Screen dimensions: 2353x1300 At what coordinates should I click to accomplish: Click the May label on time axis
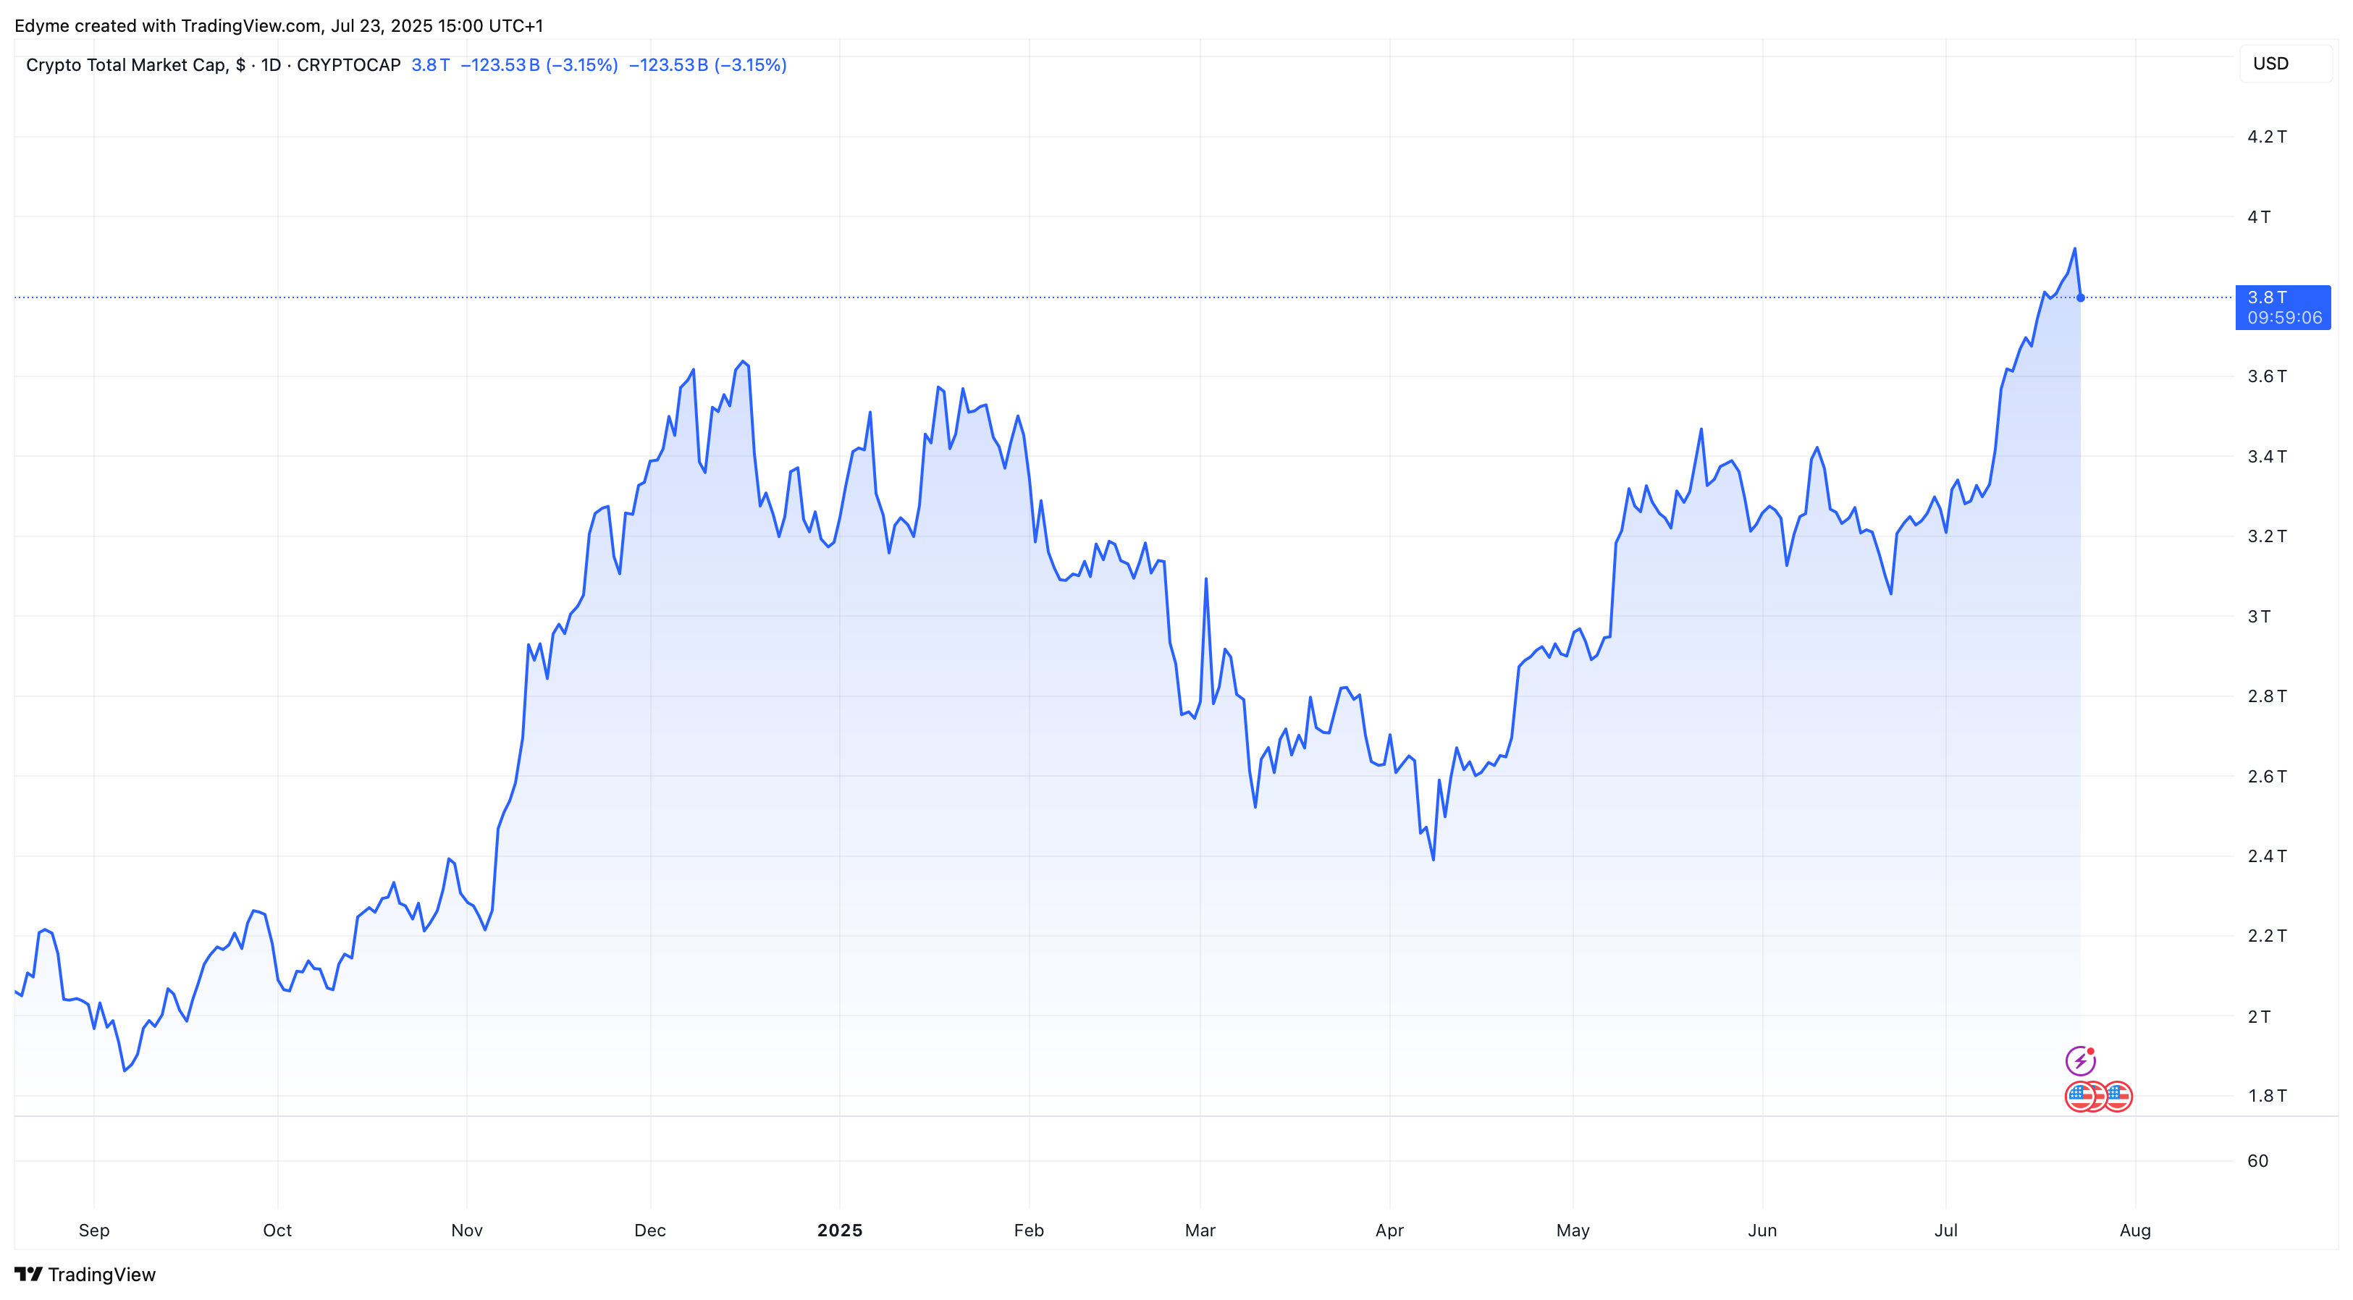[x=1573, y=1231]
